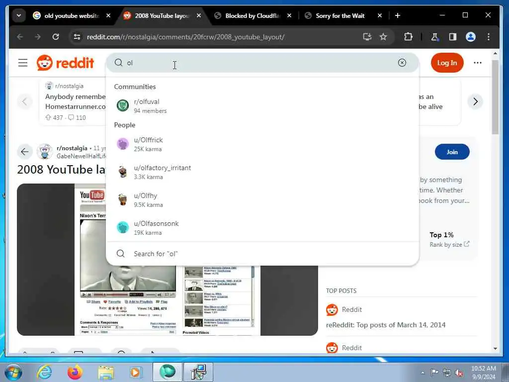The height and width of the screenshot is (382, 509).
Task: Launch Internet Explorer from taskbar
Action: [44, 372]
